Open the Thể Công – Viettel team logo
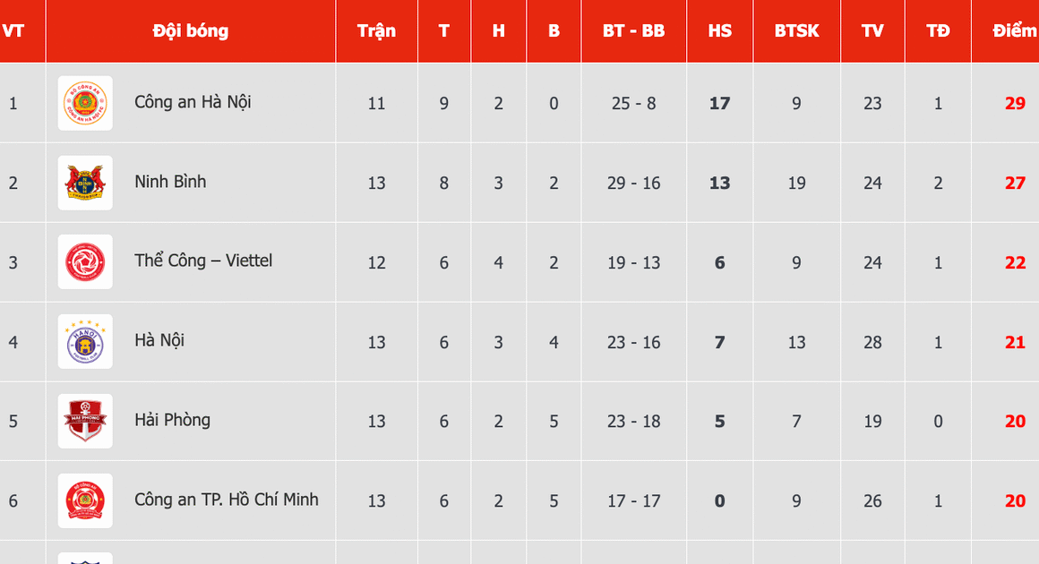Screen dimensions: 1039x564 [85, 262]
